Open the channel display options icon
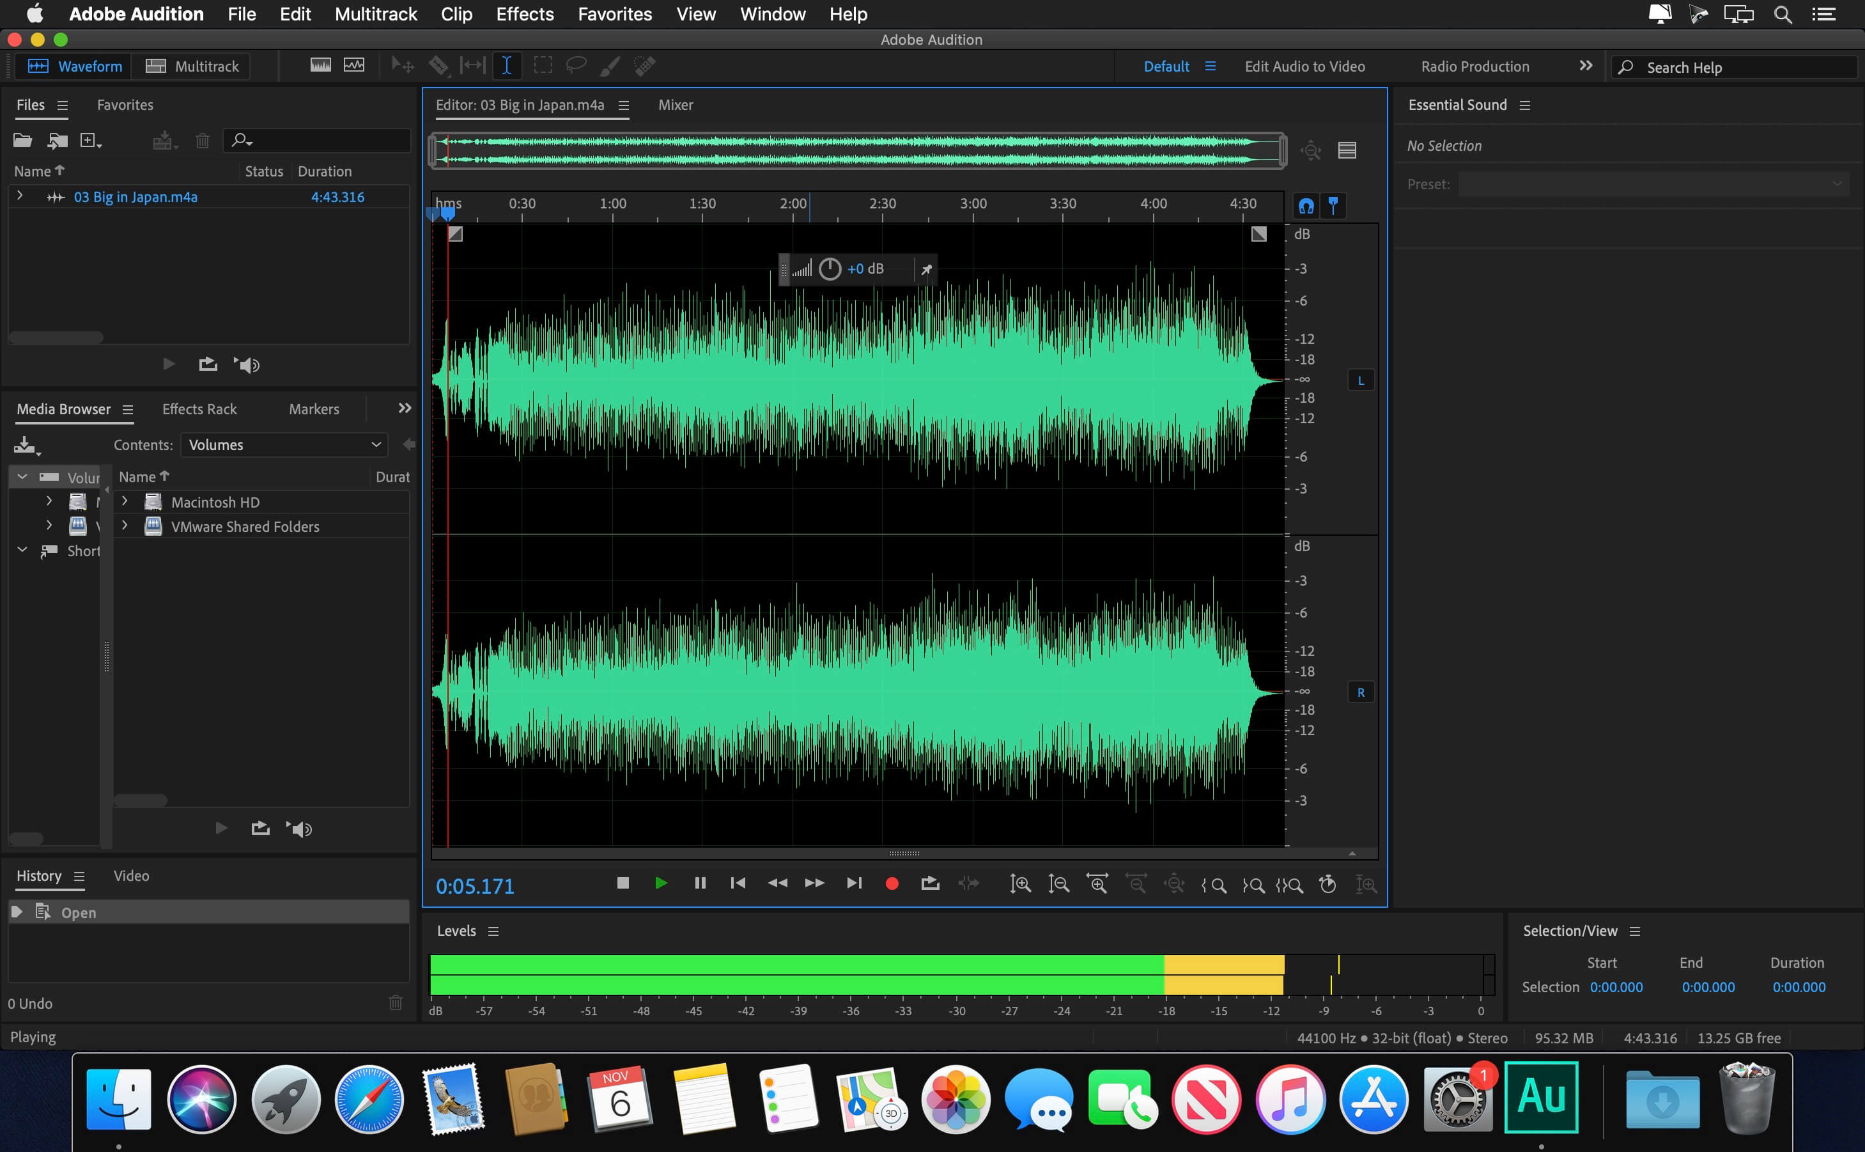 [1347, 150]
